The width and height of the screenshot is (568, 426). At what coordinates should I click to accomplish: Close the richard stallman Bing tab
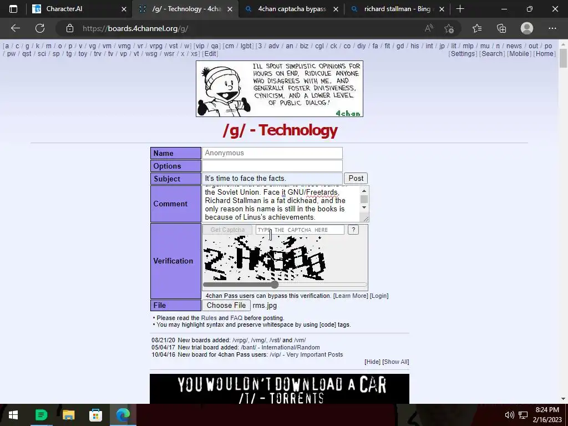(442, 9)
